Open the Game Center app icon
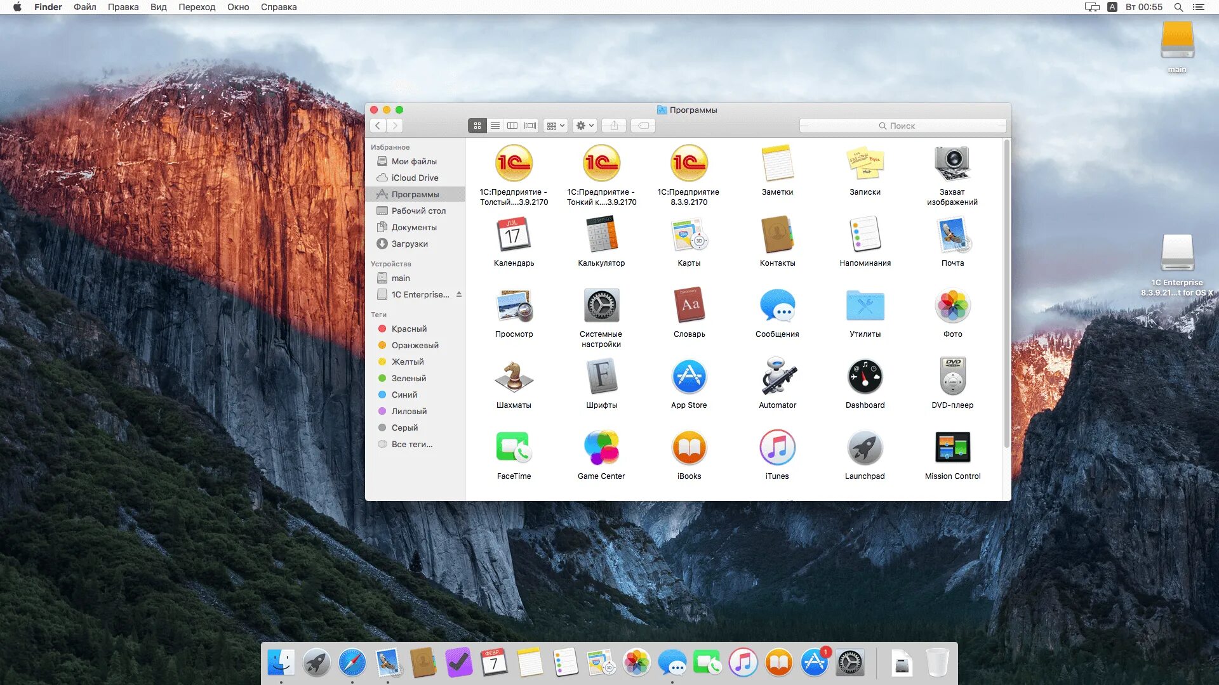 pyautogui.click(x=601, y=448)
